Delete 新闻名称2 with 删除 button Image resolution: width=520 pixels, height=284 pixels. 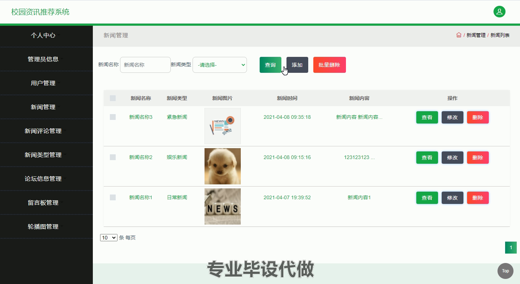[478, 158]
